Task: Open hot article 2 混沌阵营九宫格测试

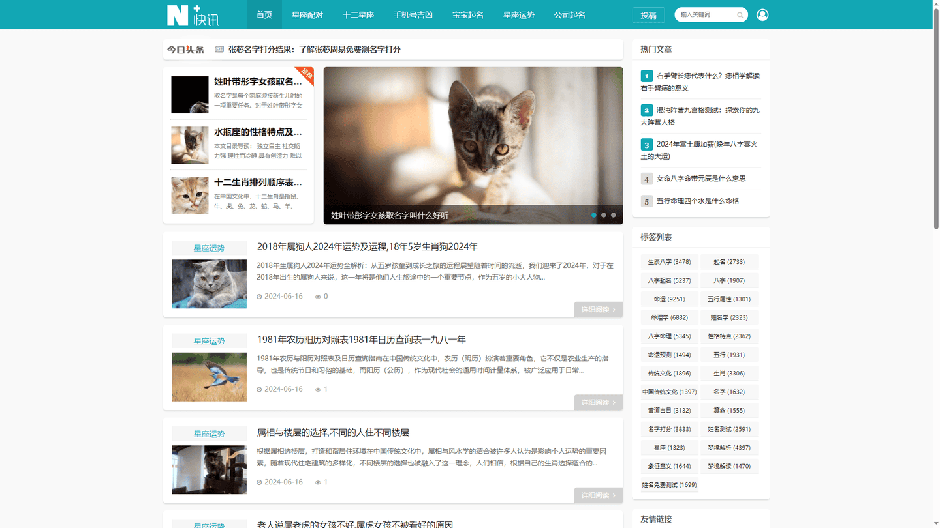Action: [700, 116]
